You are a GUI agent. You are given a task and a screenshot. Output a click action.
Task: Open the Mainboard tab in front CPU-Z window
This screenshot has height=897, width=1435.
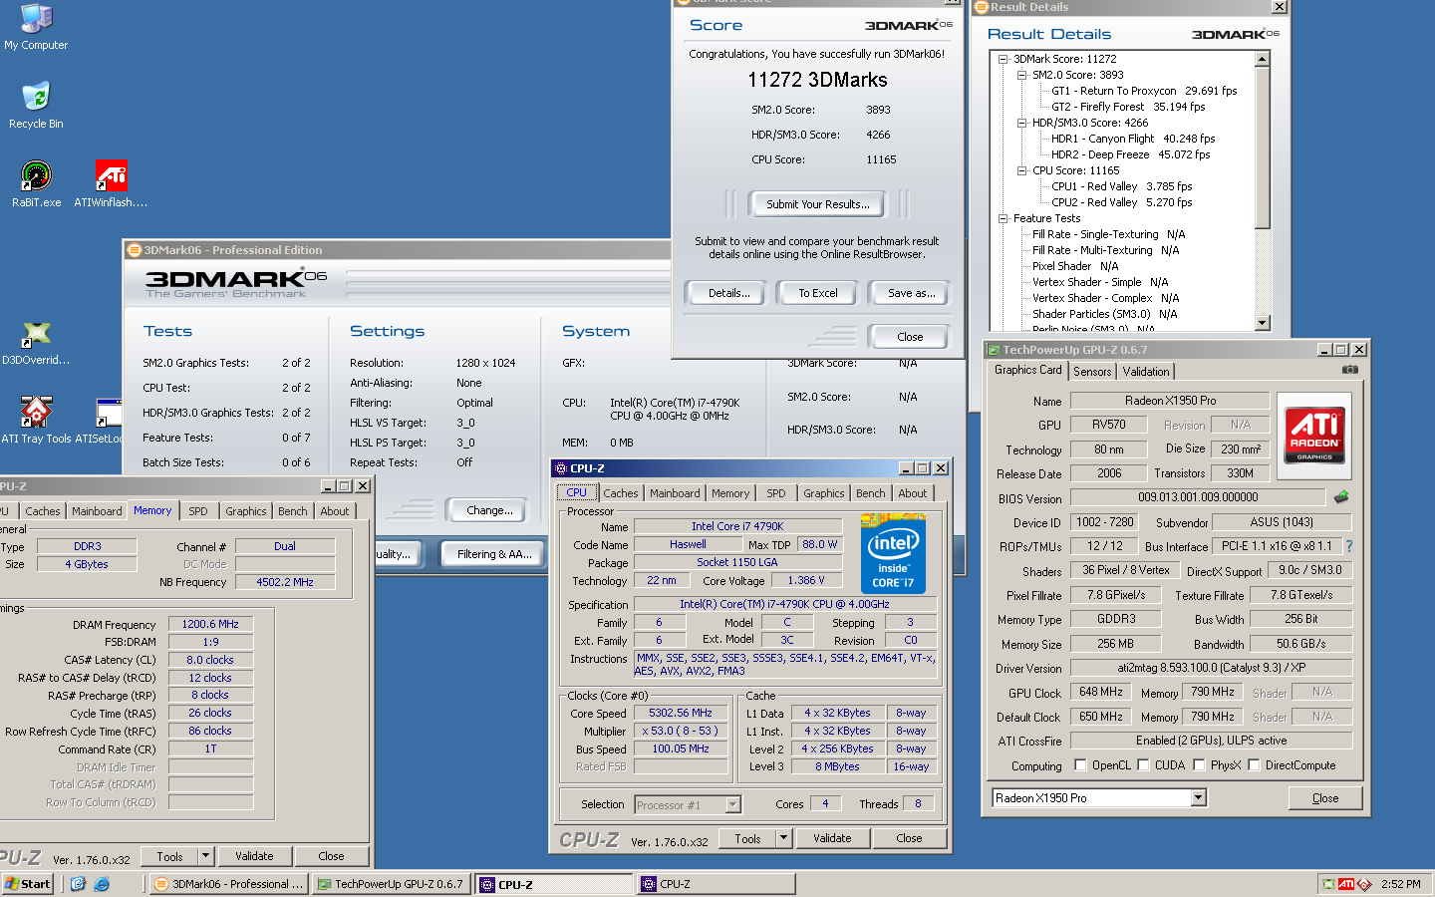point(675,493)
